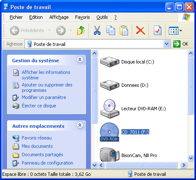Click the Modifier un paramètre link
The height and width of the screenshot is (180, 196).
point(44,97)
